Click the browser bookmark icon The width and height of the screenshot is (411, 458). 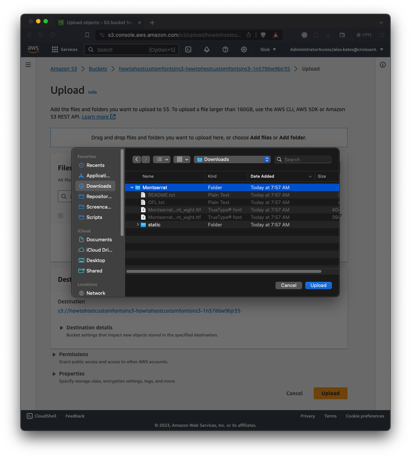pos(87,35)
